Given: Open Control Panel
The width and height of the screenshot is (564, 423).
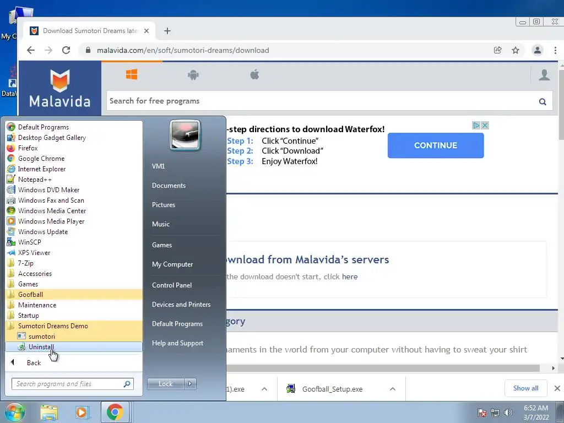Looking at the screenshot, I should (172, 285).
